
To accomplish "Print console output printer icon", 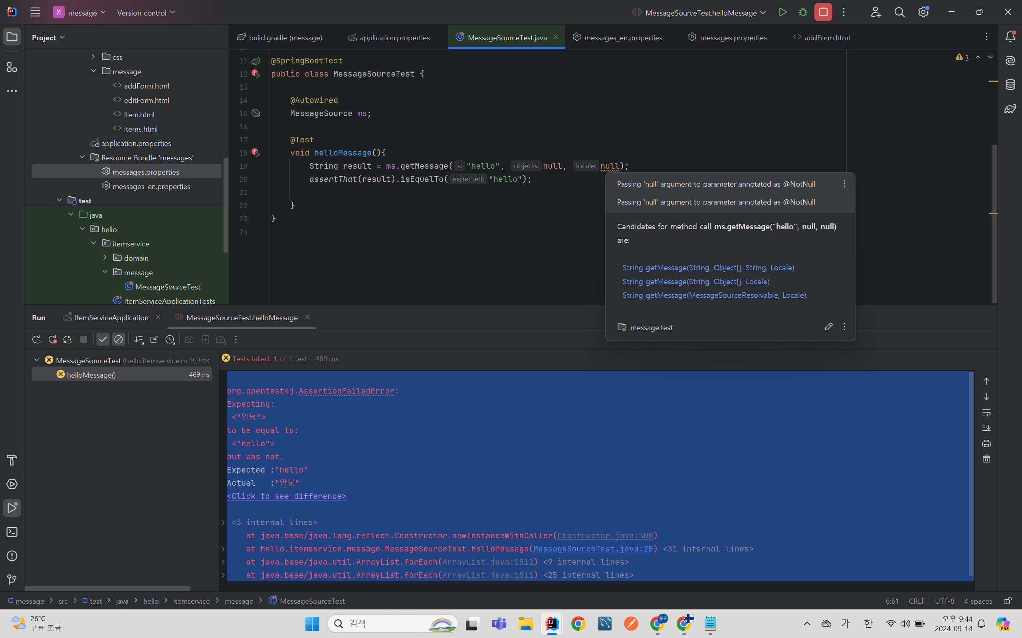I will point(986,443).
